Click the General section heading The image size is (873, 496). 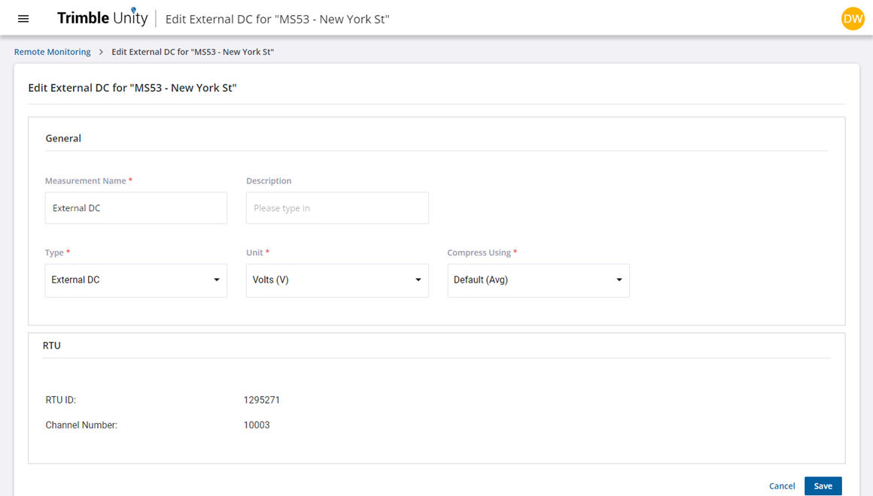[63, 138]
